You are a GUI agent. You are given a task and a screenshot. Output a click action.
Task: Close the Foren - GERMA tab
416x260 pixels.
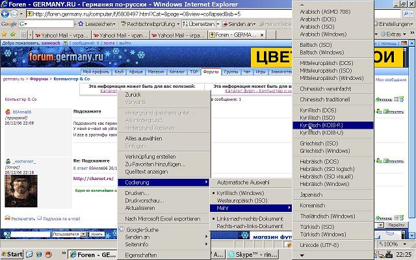[x=262, y=34]
